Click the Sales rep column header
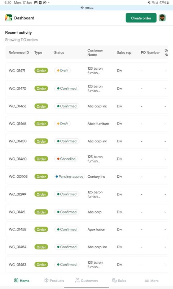 tap(124, 52)
